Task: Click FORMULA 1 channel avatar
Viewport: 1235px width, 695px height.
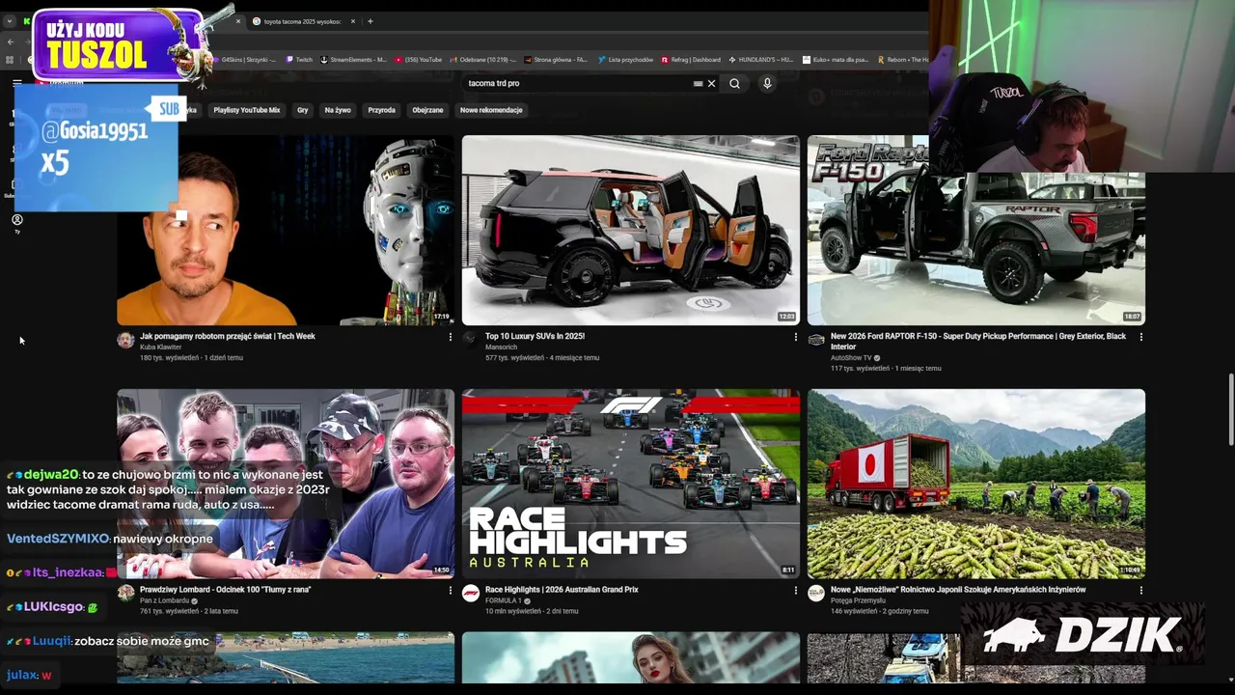Action: click(x=471, y=593)
